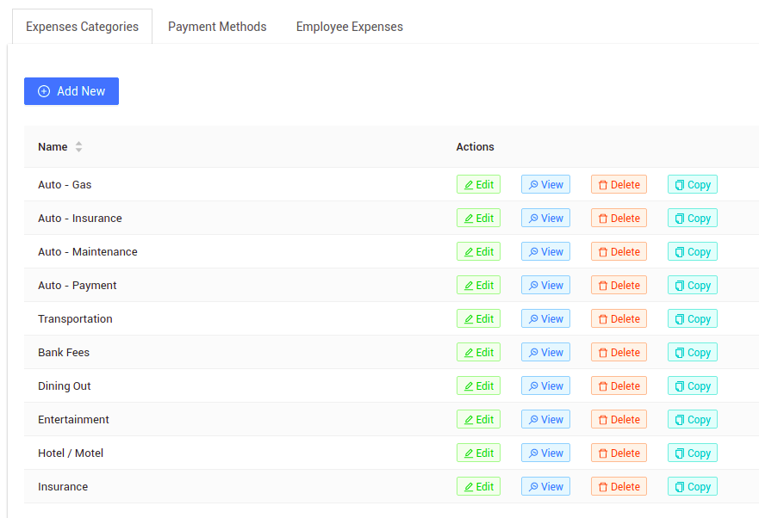This screenshot has height=518, width=759.
Task: View the Auto - Maintenance category
Action: click(545, 252)
